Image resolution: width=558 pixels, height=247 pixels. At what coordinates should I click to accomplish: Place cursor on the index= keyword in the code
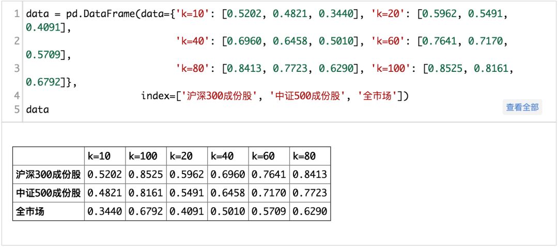pos(158,96)
